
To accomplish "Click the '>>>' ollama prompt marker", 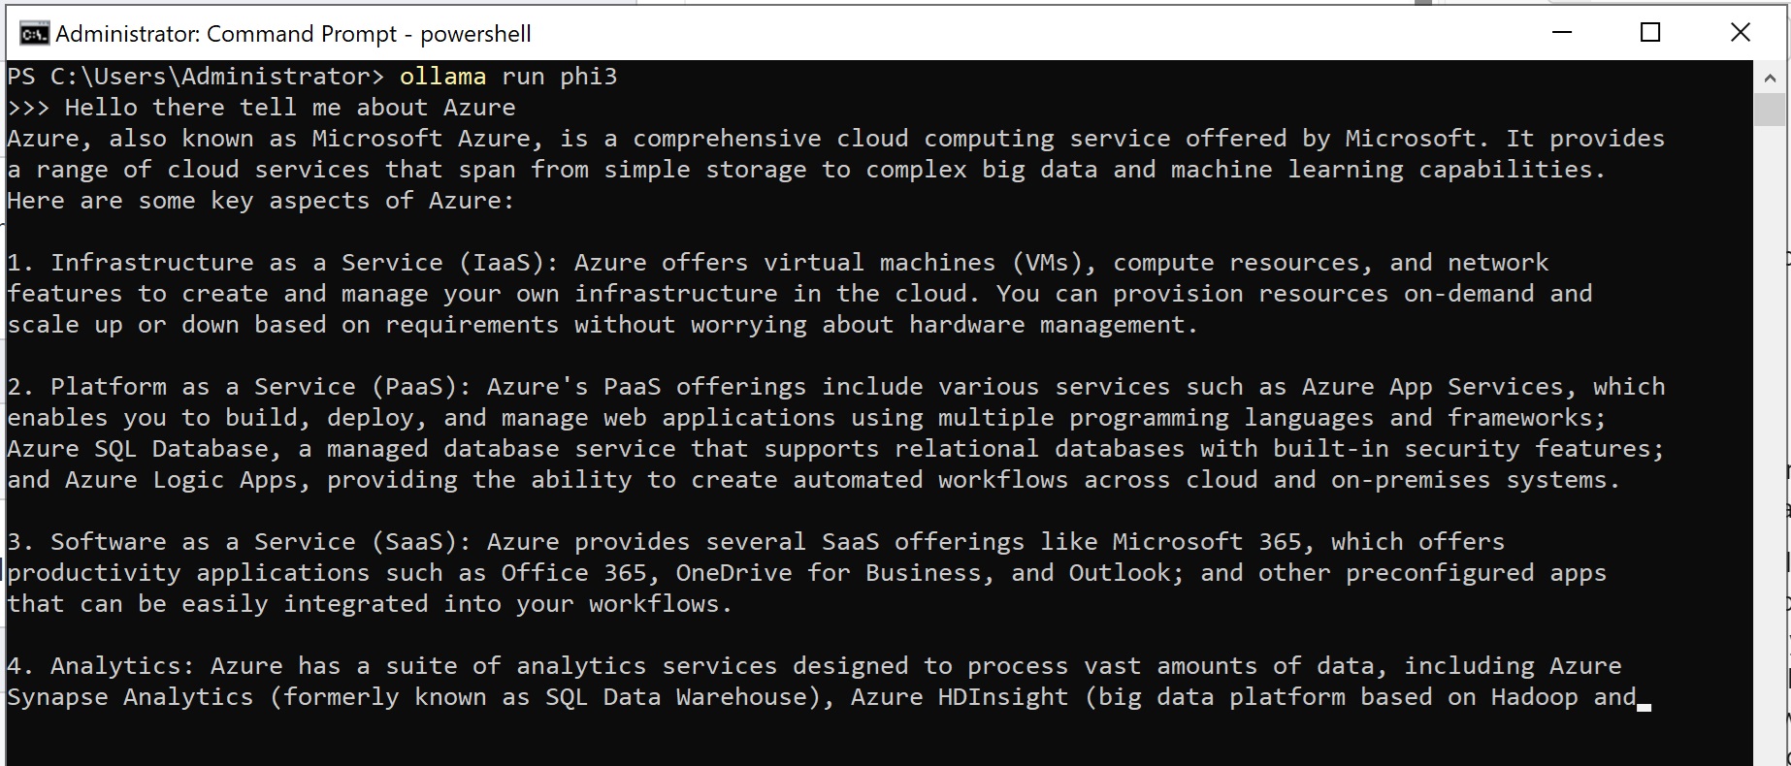I will (29, 107).
